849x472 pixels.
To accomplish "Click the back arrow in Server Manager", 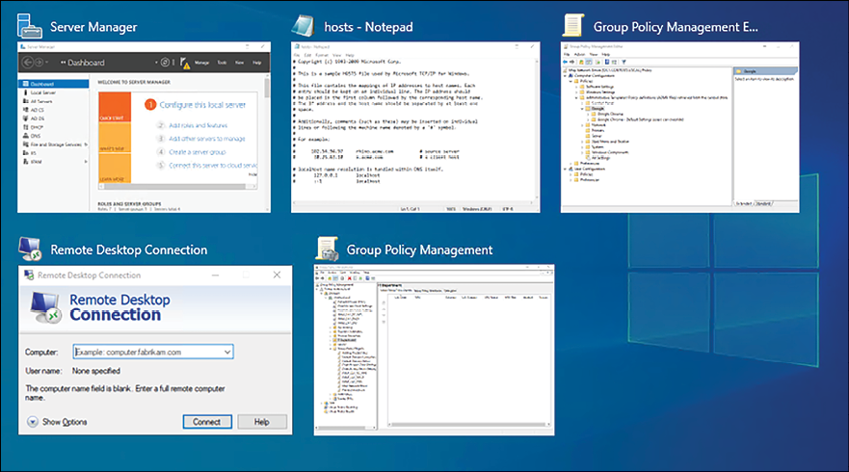I will [x=28, y=63].
